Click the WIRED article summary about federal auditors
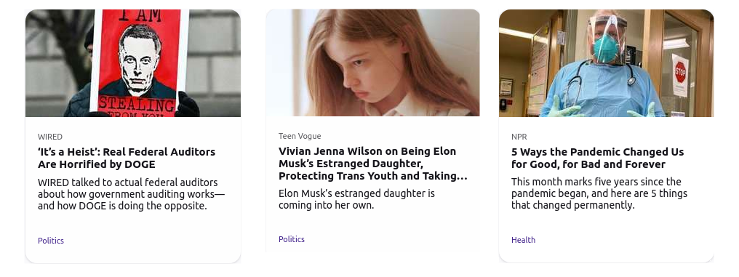The image size is (739, 277). tap(132, 194)
